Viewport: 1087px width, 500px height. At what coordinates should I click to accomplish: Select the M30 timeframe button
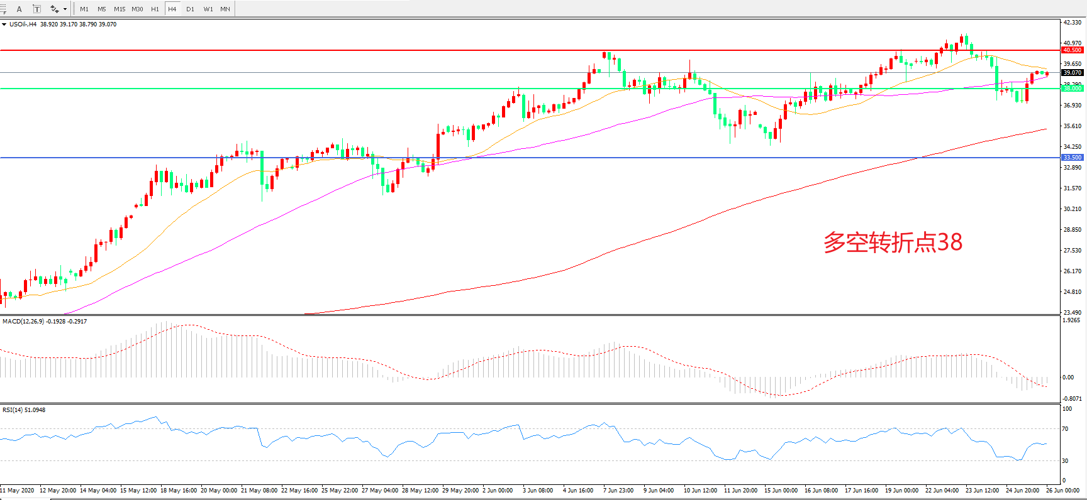click(x=137, y=9)
